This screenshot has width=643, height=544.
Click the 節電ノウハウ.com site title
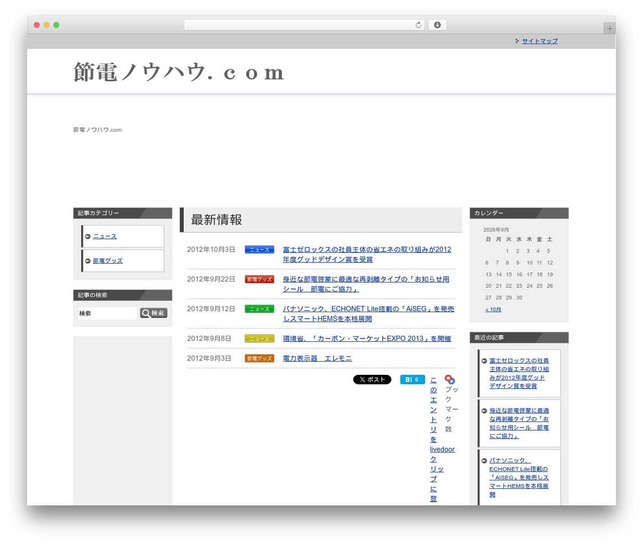(x=179, y=72)
